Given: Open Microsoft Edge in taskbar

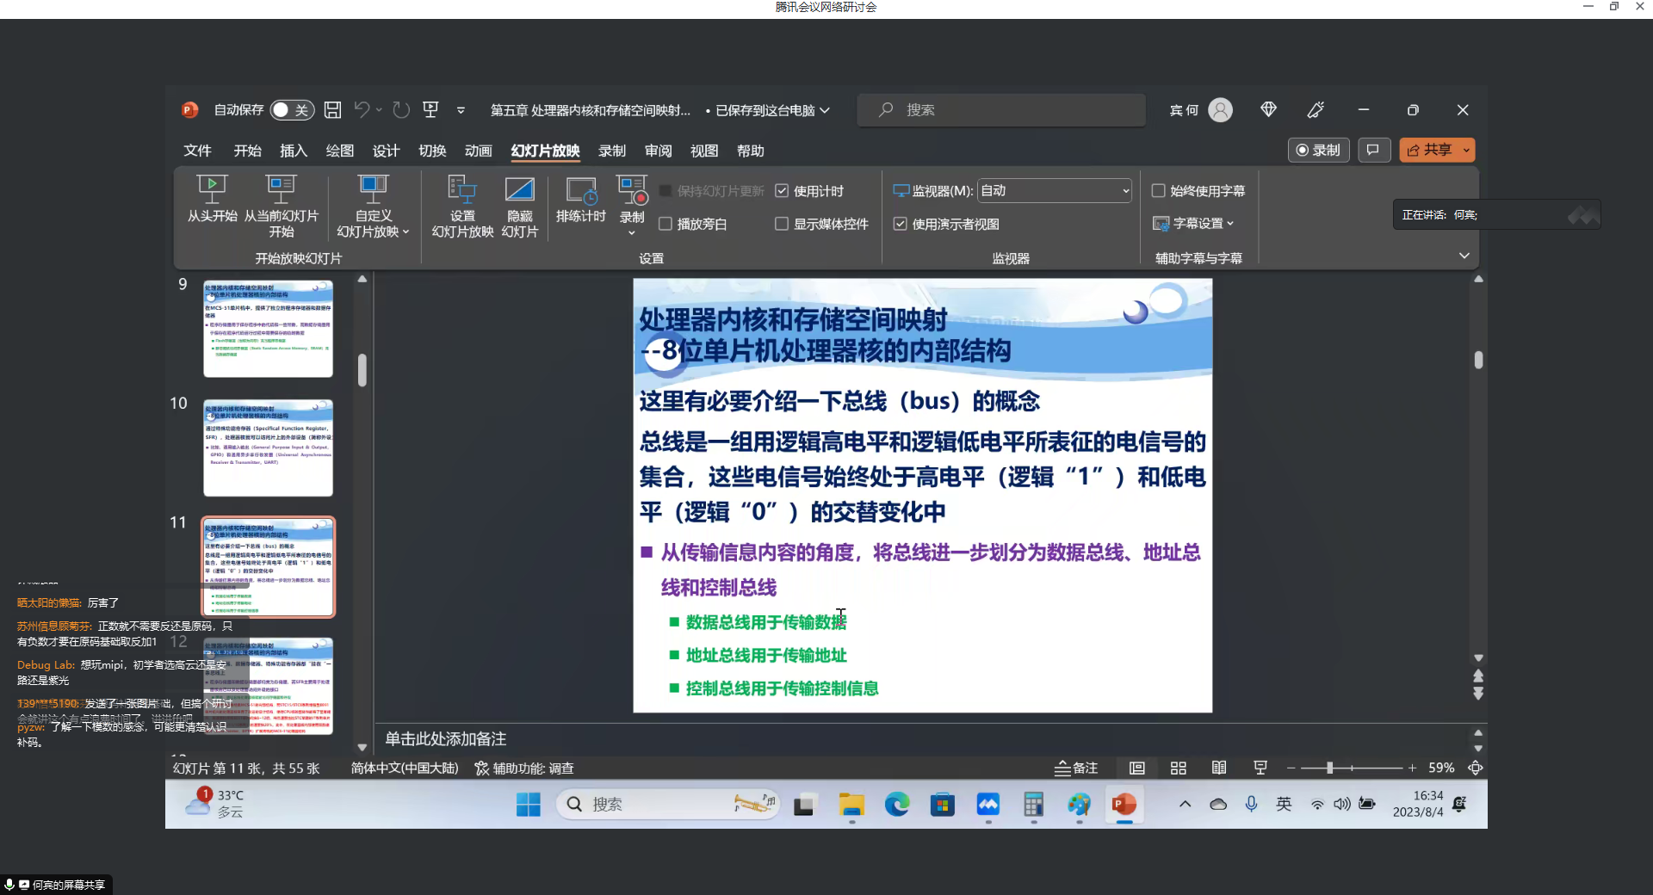Looking at the screenshot, I should (897, 805).
